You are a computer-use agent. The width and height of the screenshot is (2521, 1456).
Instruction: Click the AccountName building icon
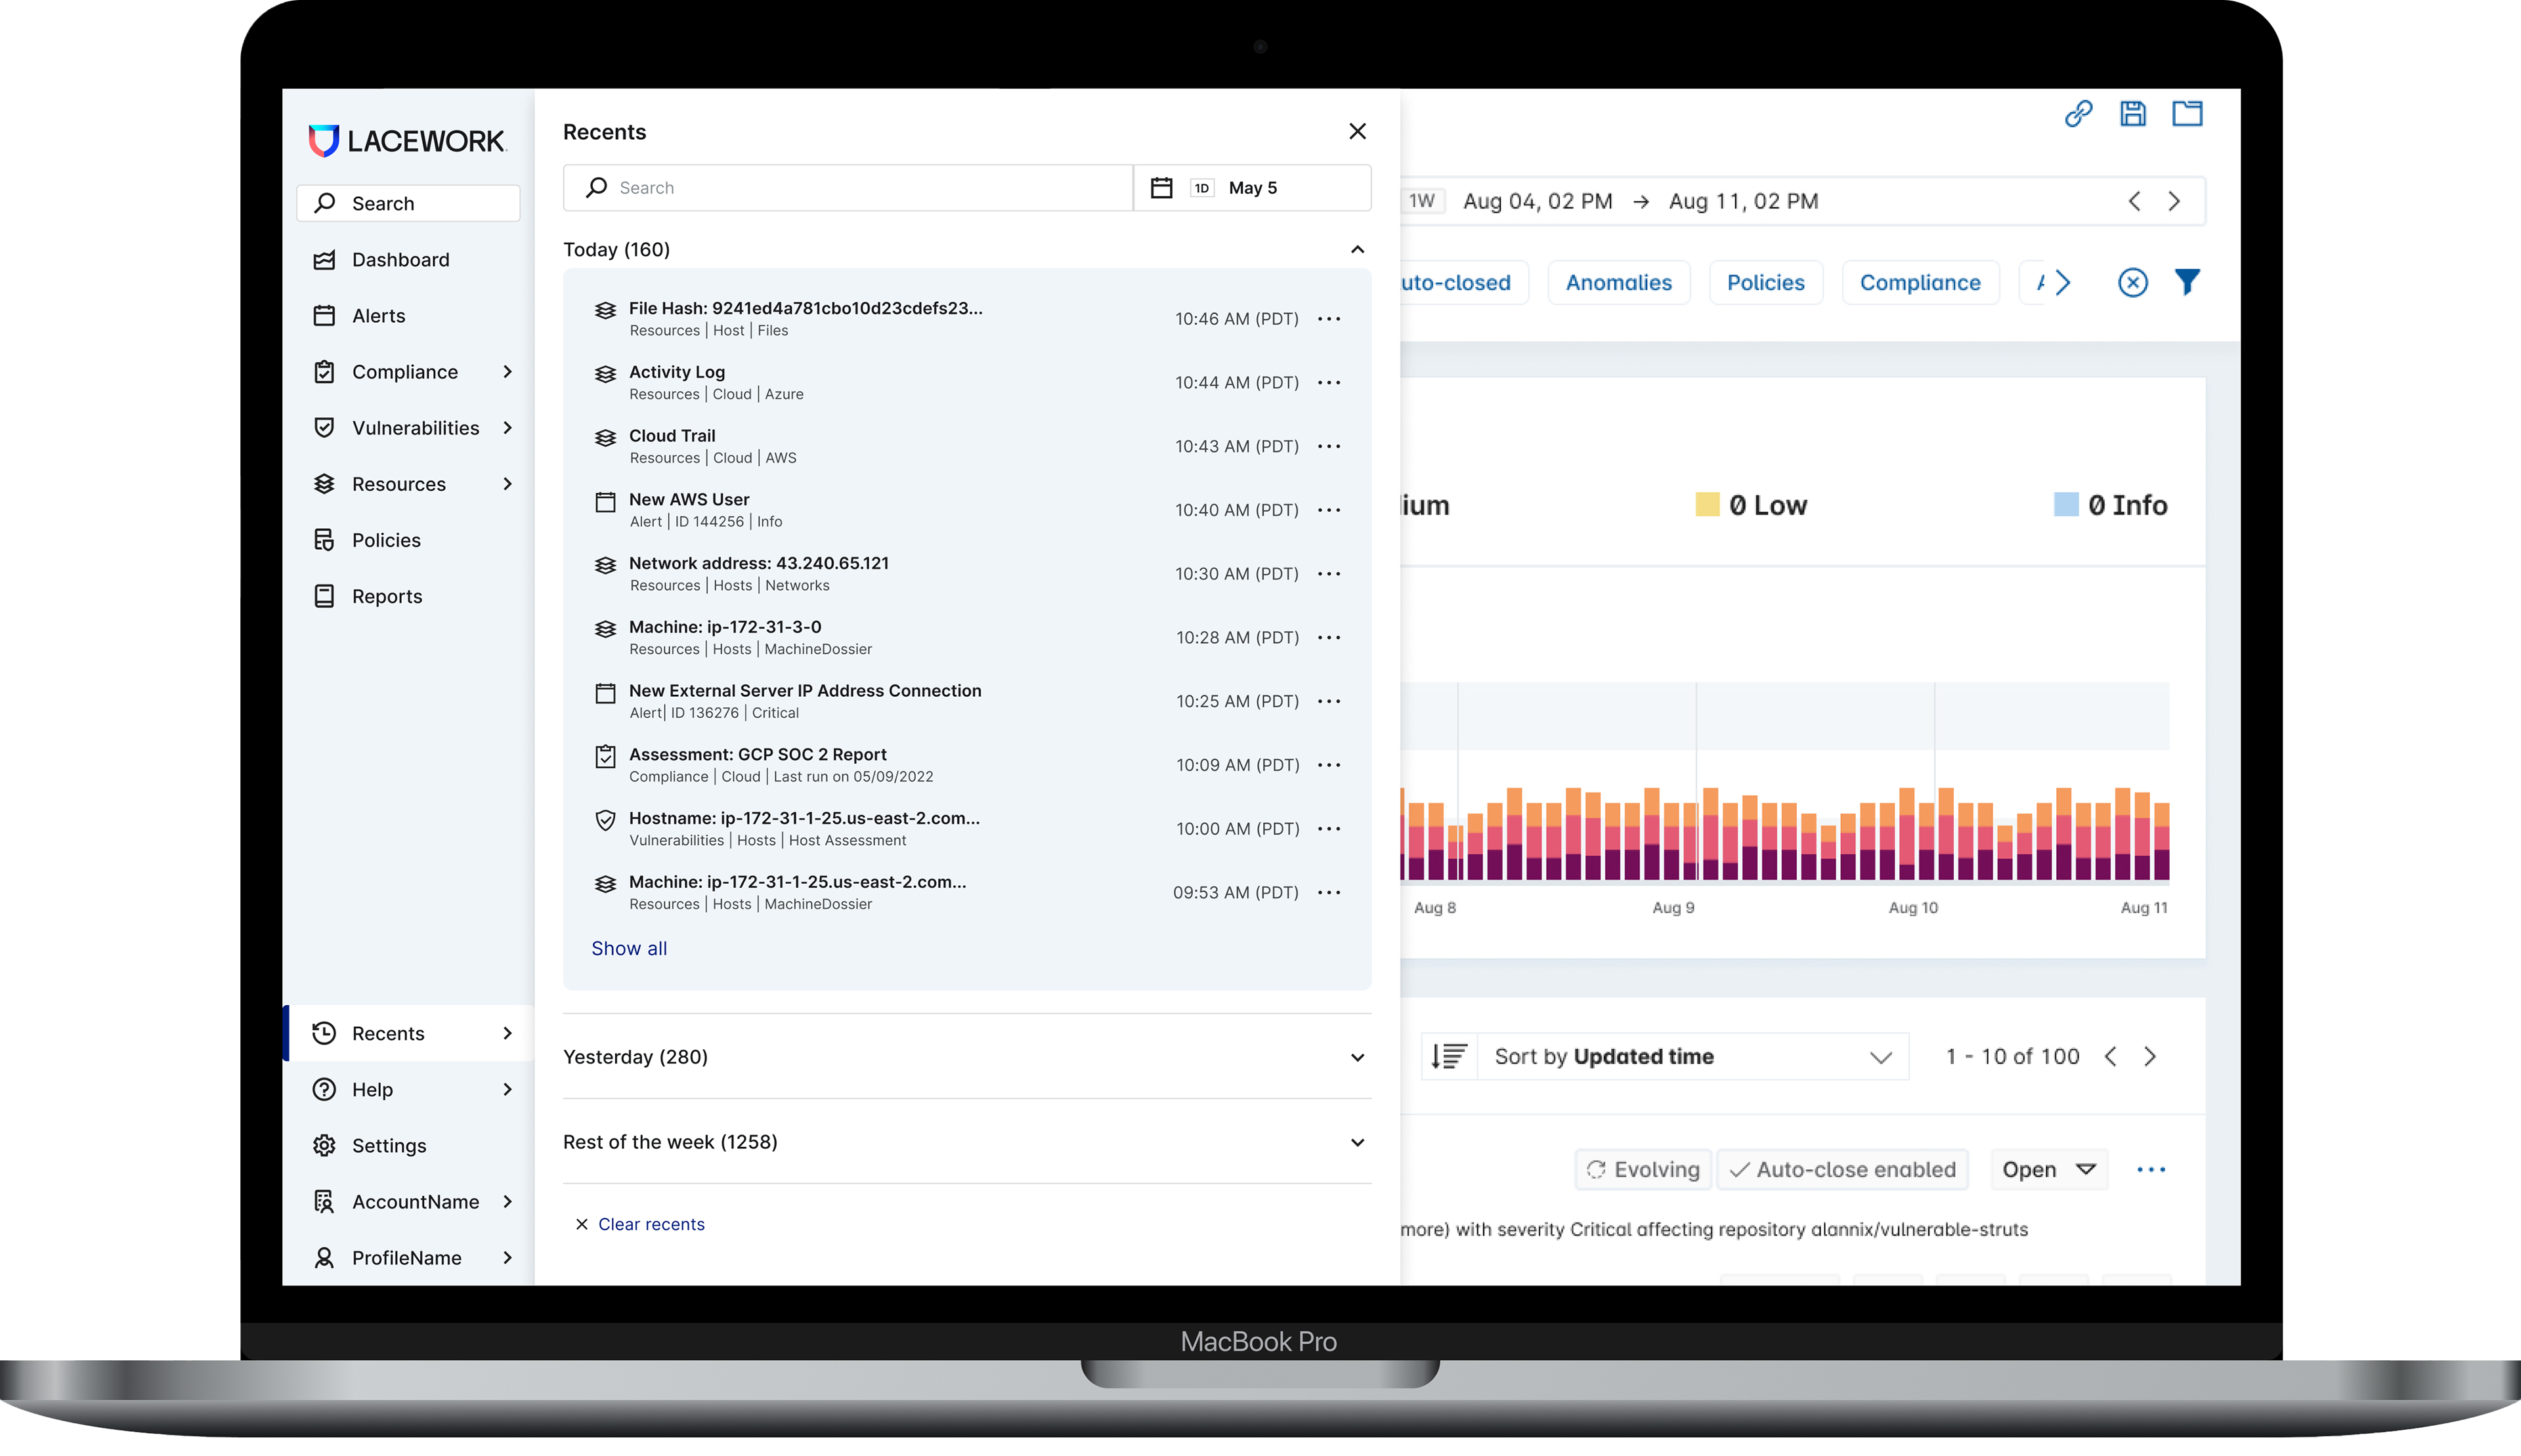[324, 1202]
